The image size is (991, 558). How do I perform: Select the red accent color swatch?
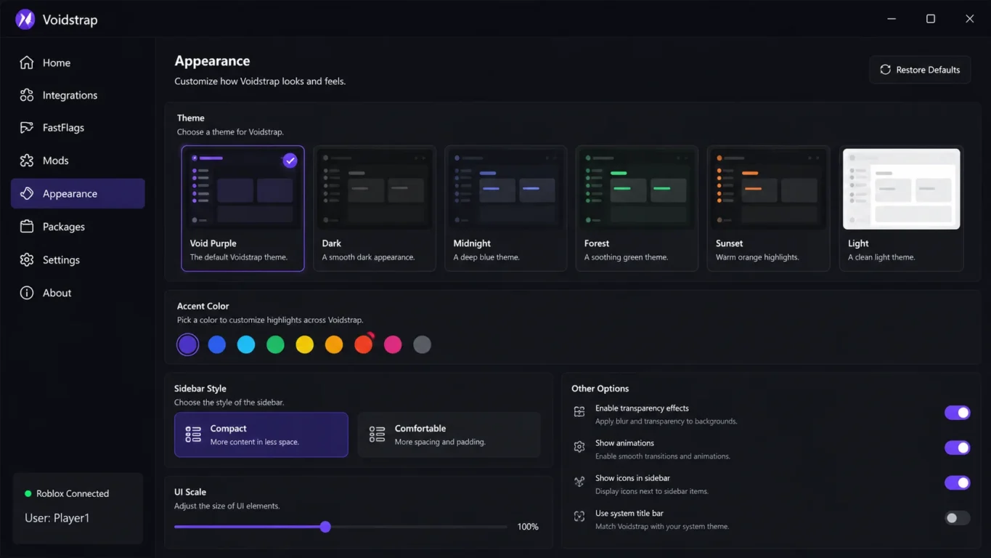(363, 344)
